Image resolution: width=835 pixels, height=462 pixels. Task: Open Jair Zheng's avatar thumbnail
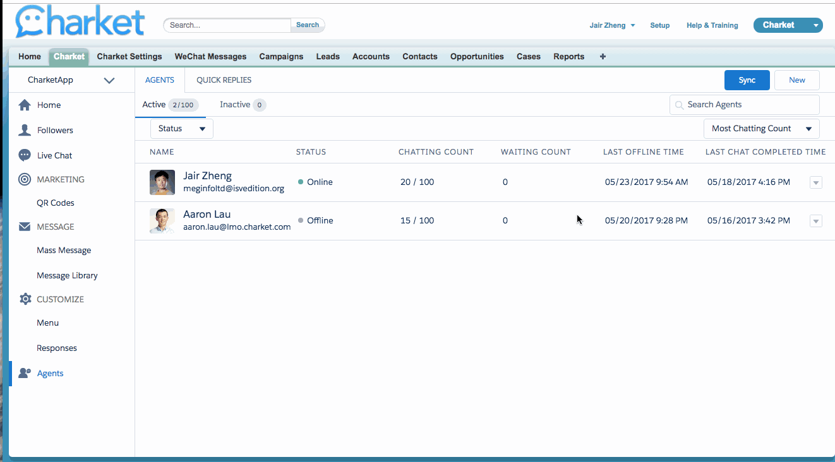pos(162,182)
